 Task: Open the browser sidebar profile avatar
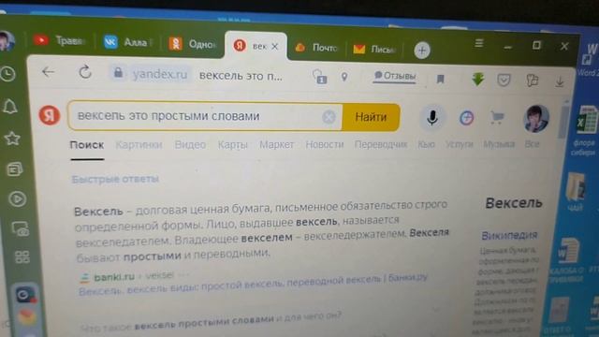(7, 41)
